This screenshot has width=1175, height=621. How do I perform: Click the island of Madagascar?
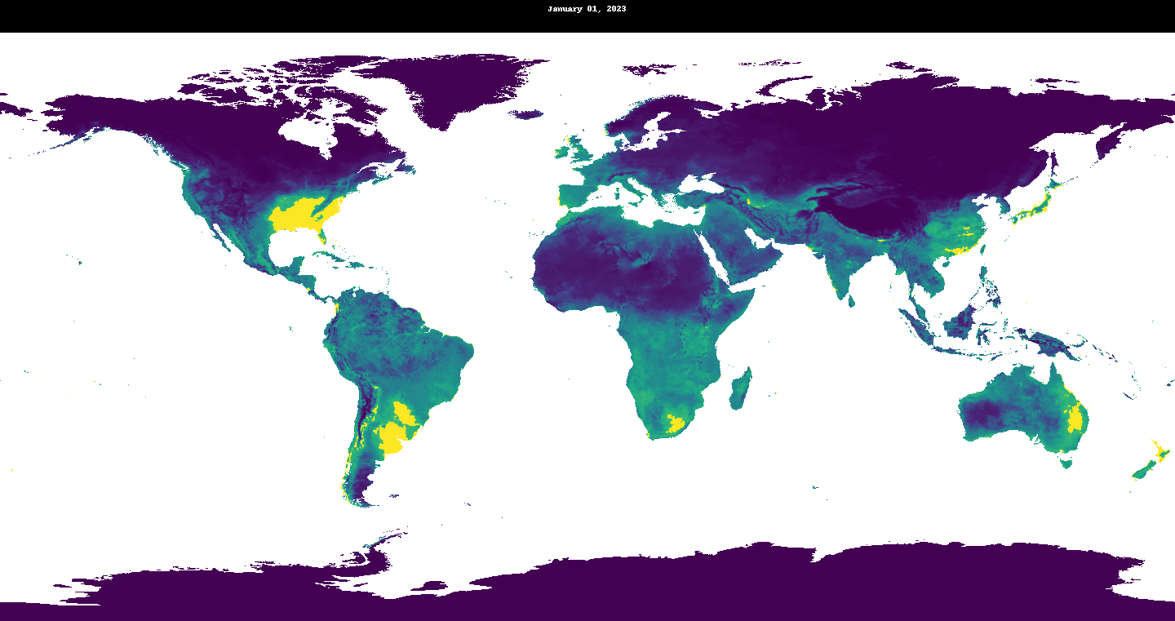click(x=741, y=390)
